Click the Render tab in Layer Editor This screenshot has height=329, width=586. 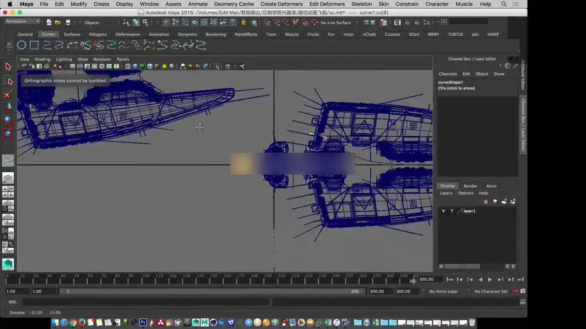[x=470, y=186]
